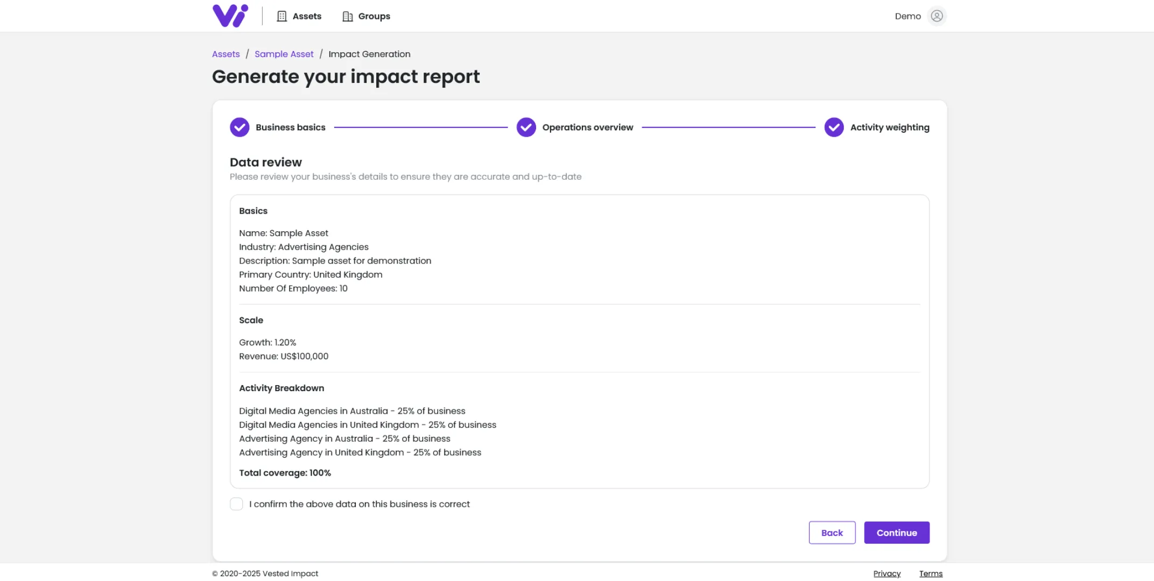Click the Business basics completed checkmark icon
Screen dimensions: 1154x581
pos(239,127)
